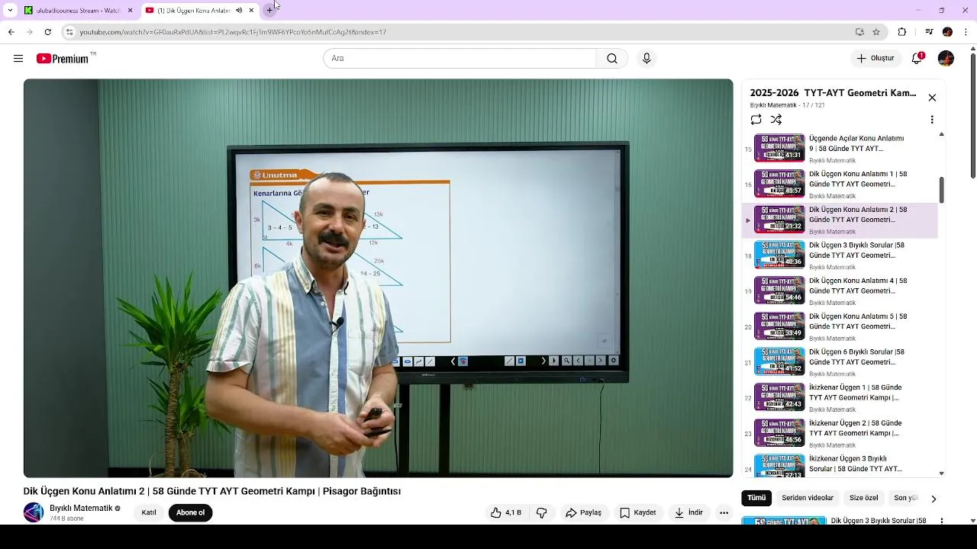The width and height of the screenshot is (977, 549).
Task: Open the notifications bell
Action: (x=917, y=58)
